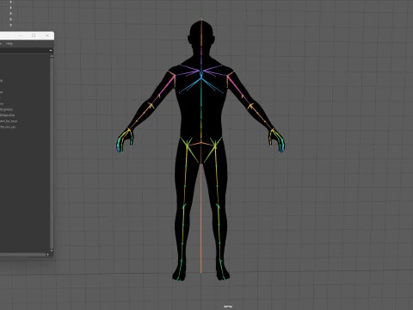413x310 pixels.
Task: Click the vertical scrollbar track of the list
Action: [x=52, y=153]
